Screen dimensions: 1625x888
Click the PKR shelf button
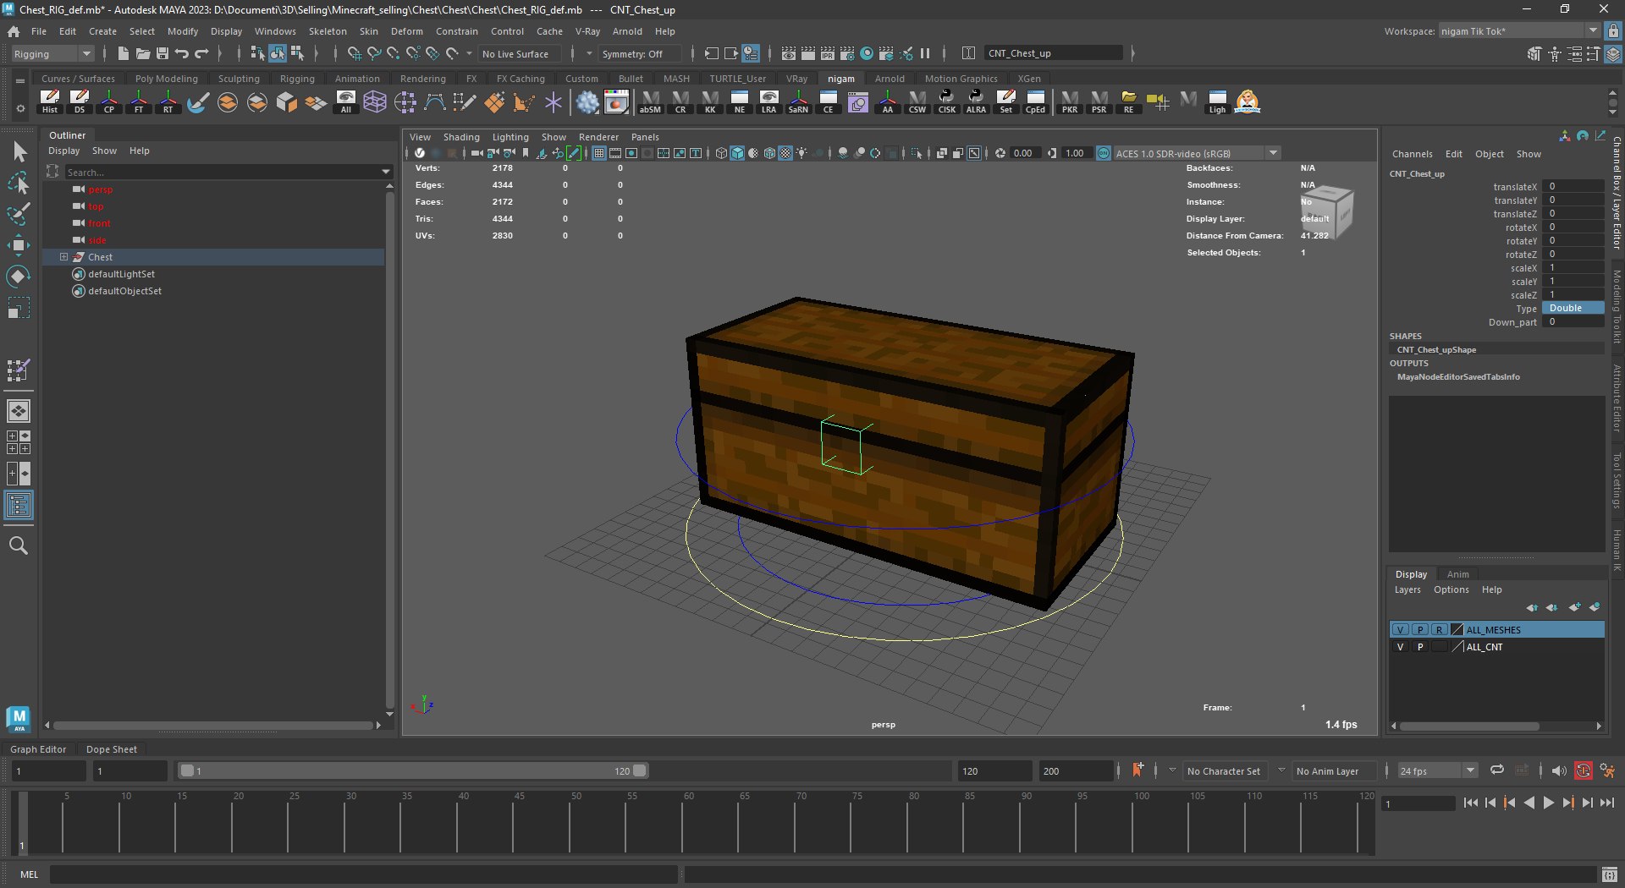pos(1070,102)
